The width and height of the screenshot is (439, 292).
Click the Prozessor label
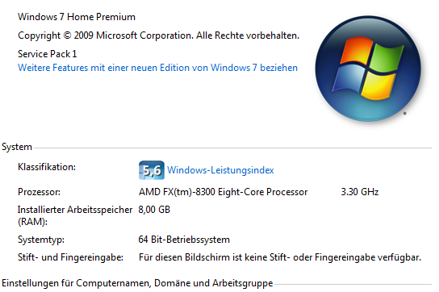pyautogui.click(x=40, y=192)
